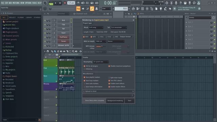This screenshot has height=122, width=217.
Task: Toggle the metronome icon
Action: [78, 3]
